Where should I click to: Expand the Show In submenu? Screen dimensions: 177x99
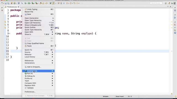point(38,34)
